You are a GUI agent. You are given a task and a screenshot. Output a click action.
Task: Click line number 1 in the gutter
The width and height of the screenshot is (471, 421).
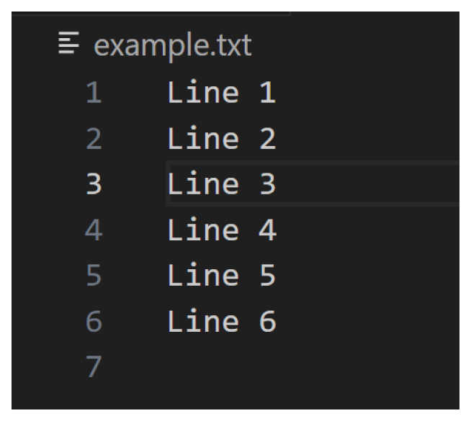click(x=94, y=93)
